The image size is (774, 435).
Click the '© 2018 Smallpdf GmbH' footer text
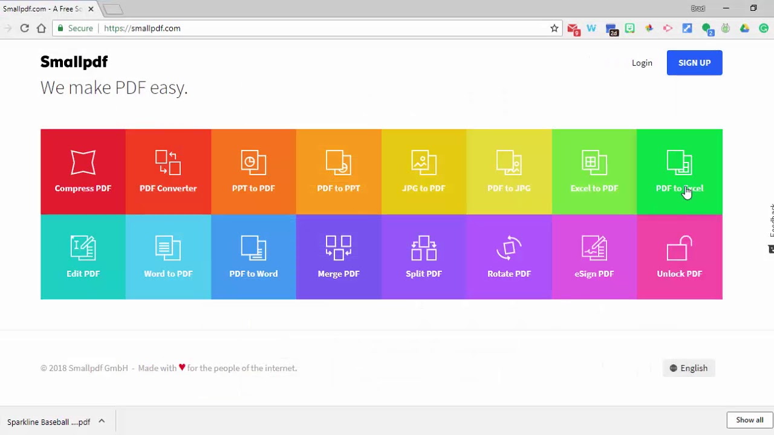(x=84, y=368)
